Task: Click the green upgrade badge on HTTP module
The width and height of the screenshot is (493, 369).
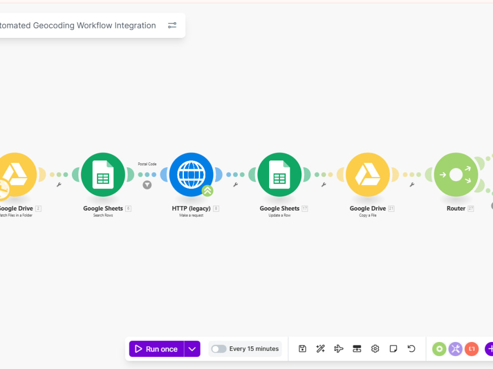Action: point(208,190)
